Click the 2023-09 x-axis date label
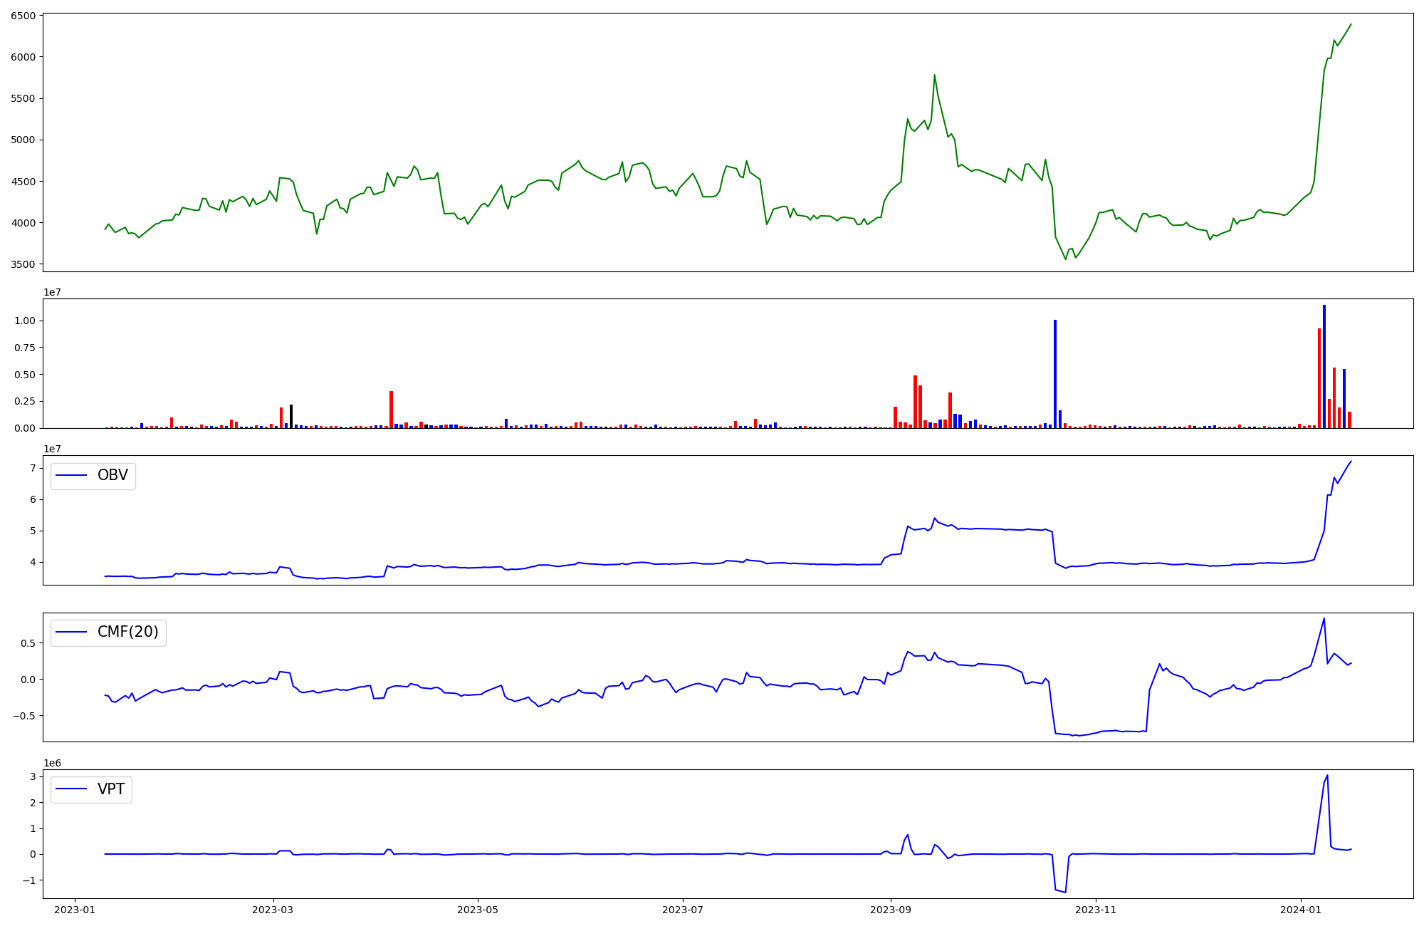Screen dimensions: 1424x926 click(890, 910)
